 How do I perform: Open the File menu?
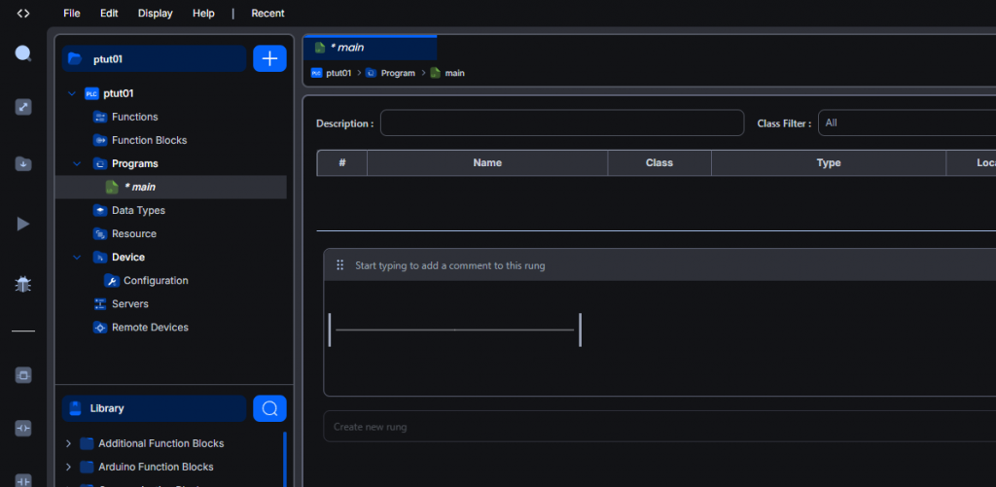pyautogui.click(x=72, y=14)
